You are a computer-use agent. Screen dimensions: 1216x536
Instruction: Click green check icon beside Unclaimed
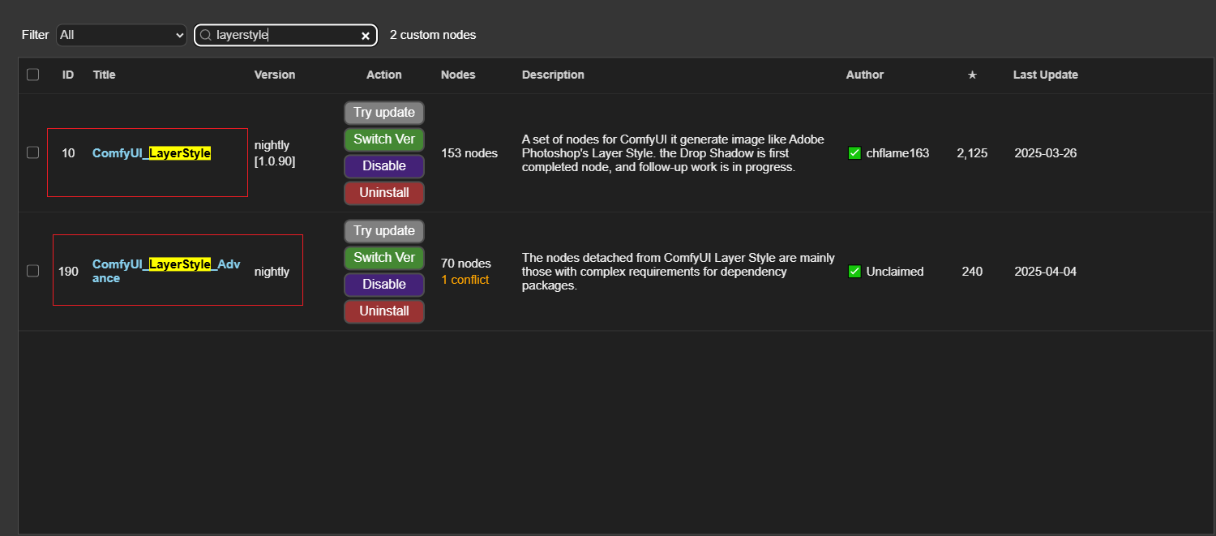tap(854, 272)
